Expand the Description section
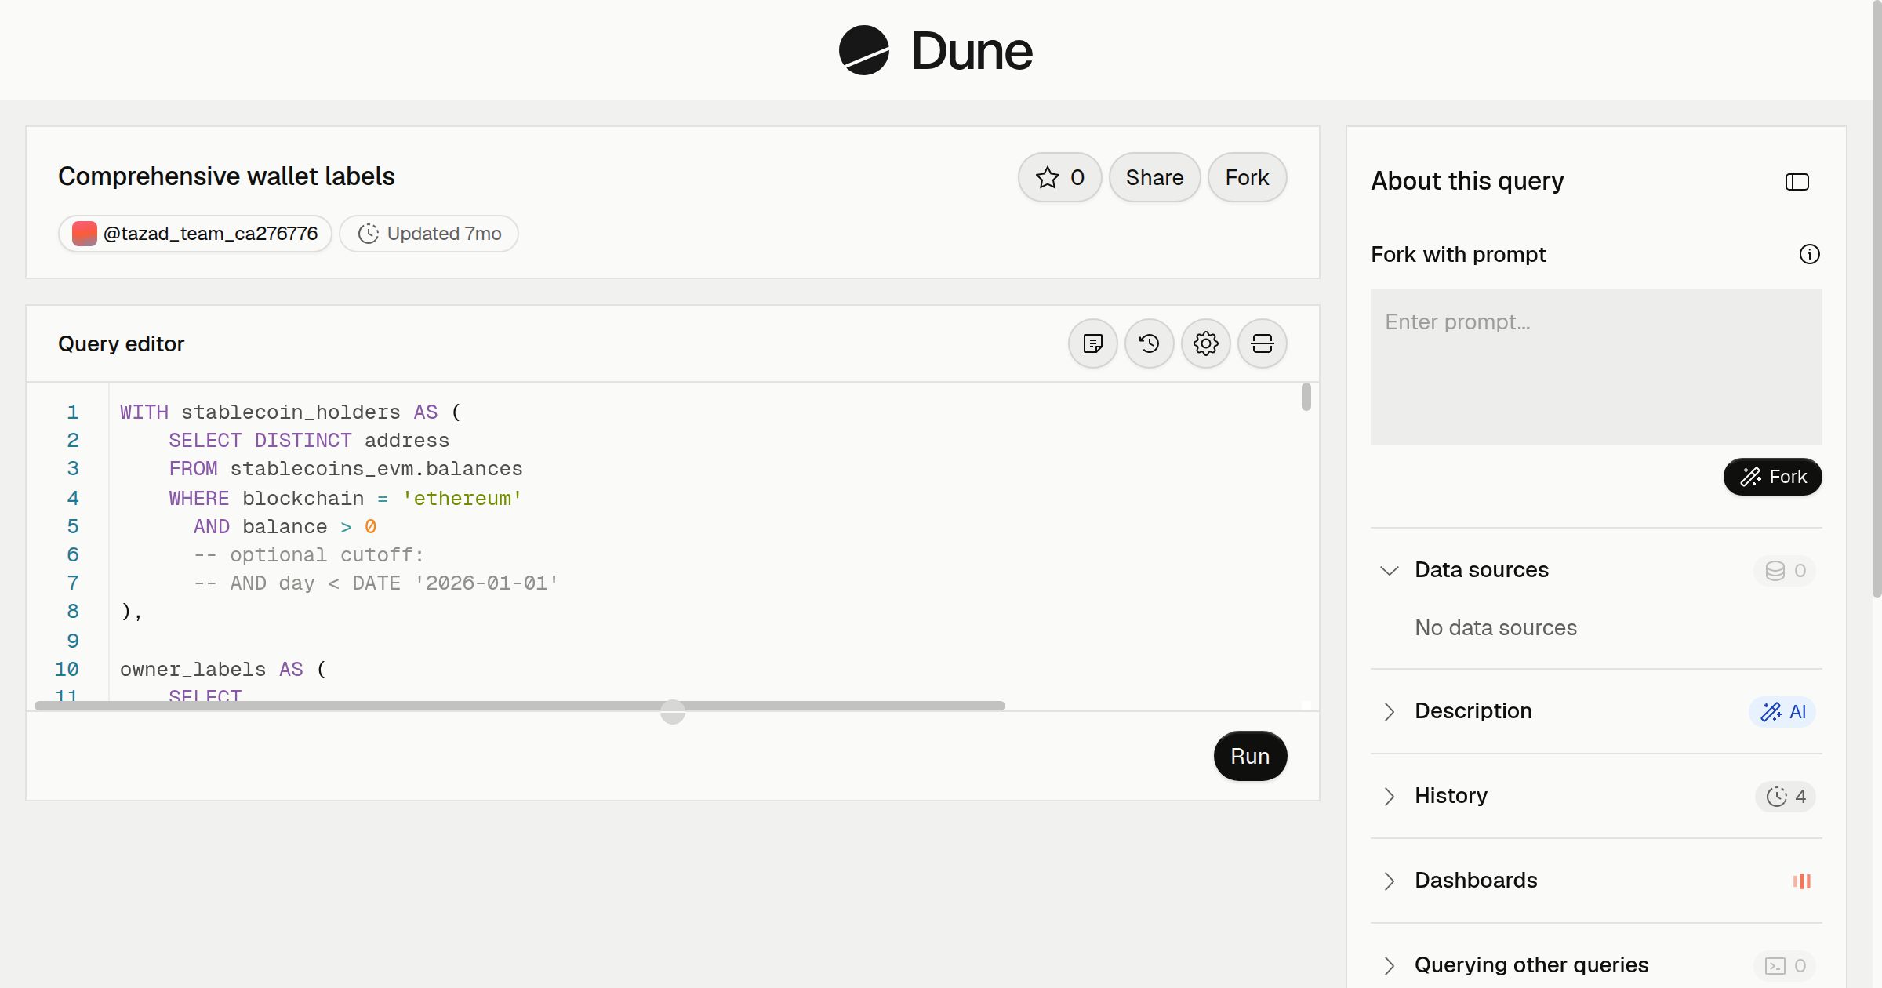Screen dimensions: 1882x988 (1389, 711)
